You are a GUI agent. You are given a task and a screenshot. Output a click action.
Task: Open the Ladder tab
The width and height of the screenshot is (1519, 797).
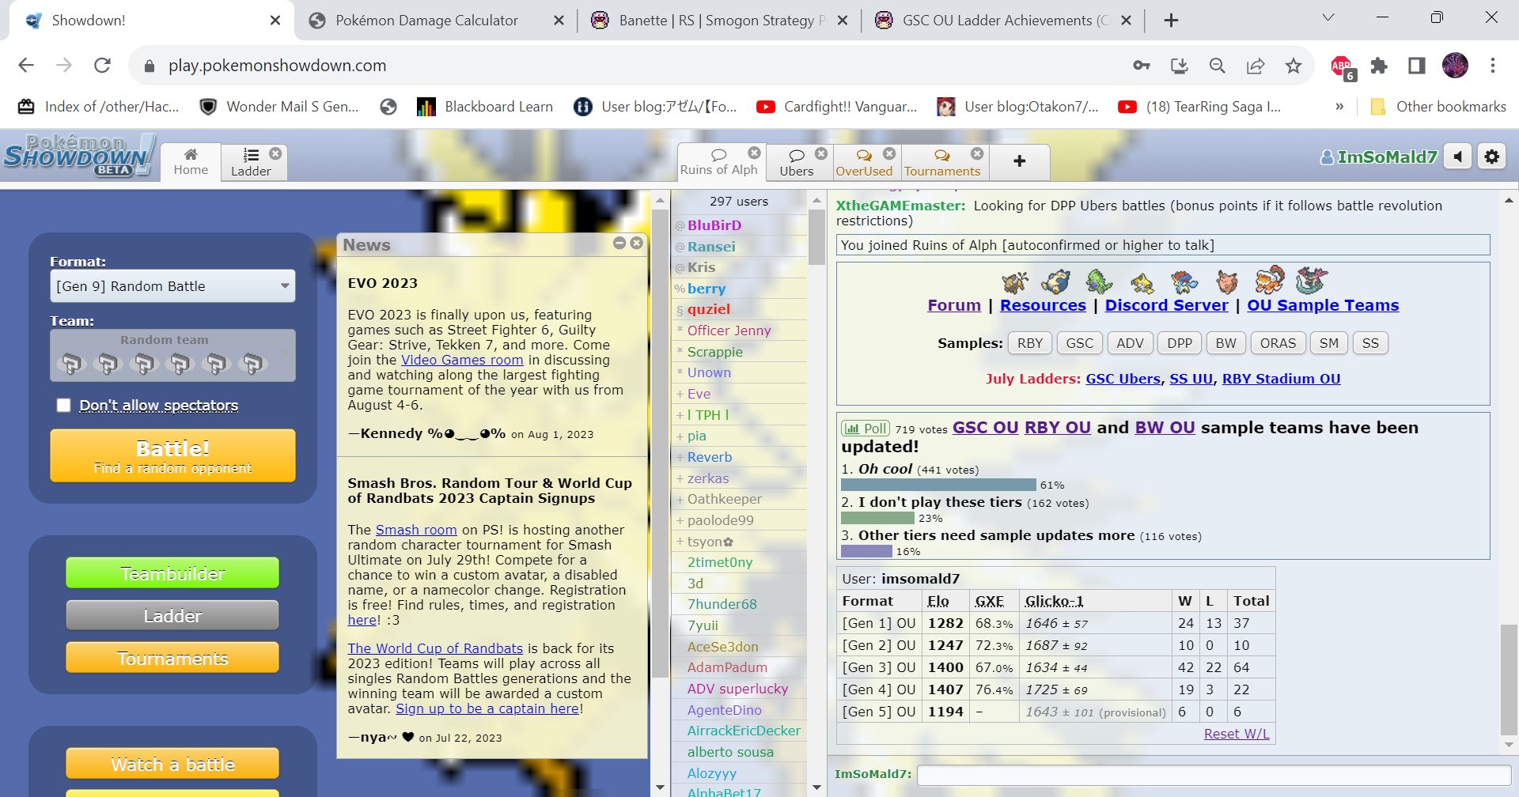pyautogui.click(x=251, y=162)
